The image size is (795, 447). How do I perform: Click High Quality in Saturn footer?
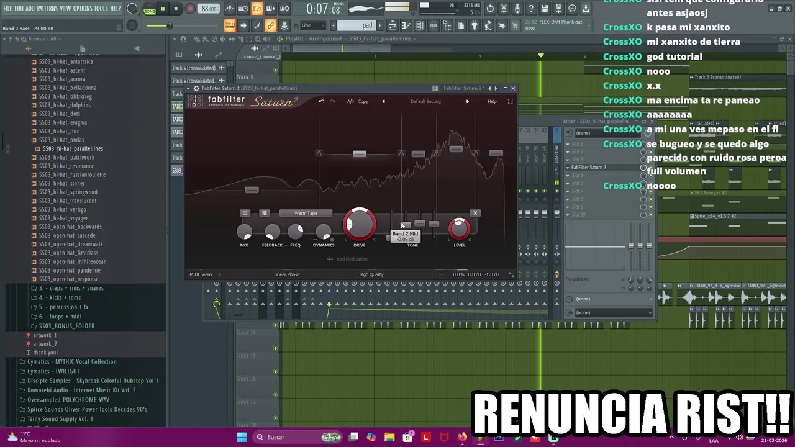tap(371, 274)
